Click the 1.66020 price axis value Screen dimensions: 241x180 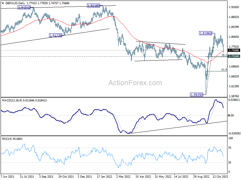click(234, 76)
